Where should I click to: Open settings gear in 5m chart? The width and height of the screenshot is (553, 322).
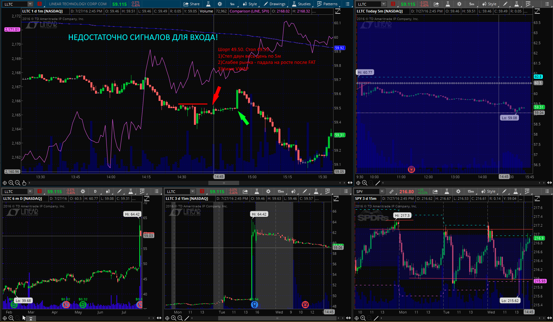pyautogui.click(x=459, y=4)
